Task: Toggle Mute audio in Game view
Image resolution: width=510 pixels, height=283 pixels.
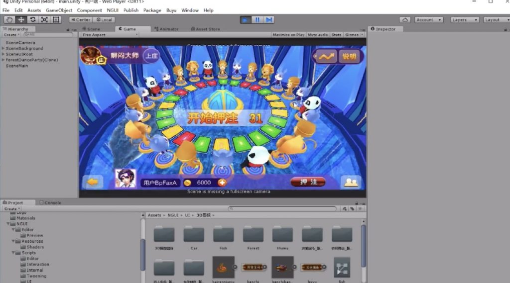Action: pos(318,35)
